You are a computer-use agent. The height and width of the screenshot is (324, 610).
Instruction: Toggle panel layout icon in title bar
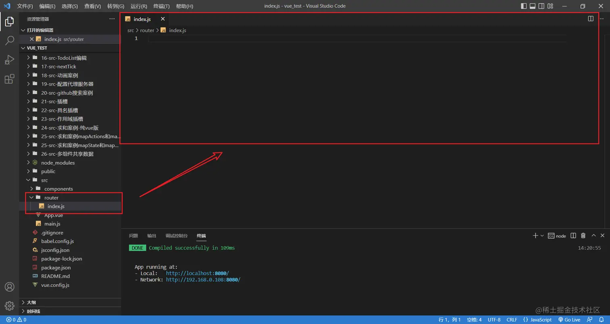533,6
